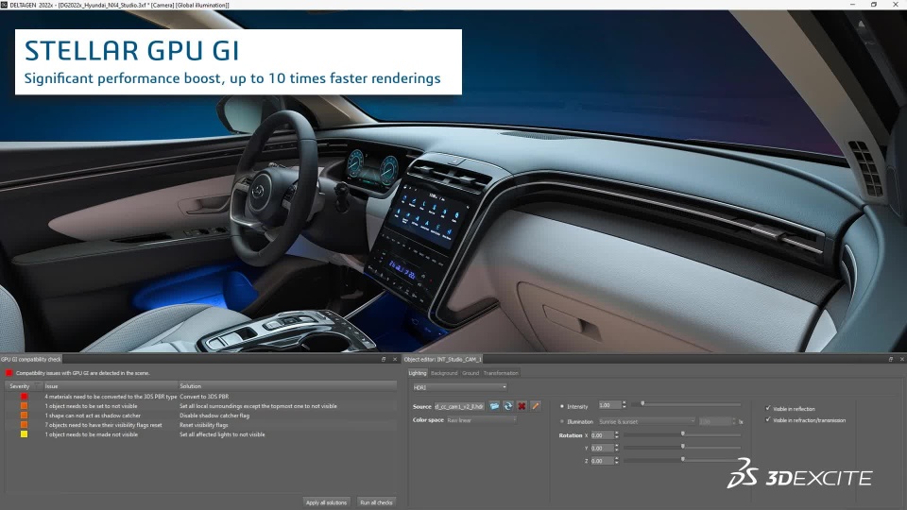Image resolution: width=907 pixels, height=510 pixels.
Task: Click the Rotation Y stepper arrows
Action: click(x=617, y=448)
